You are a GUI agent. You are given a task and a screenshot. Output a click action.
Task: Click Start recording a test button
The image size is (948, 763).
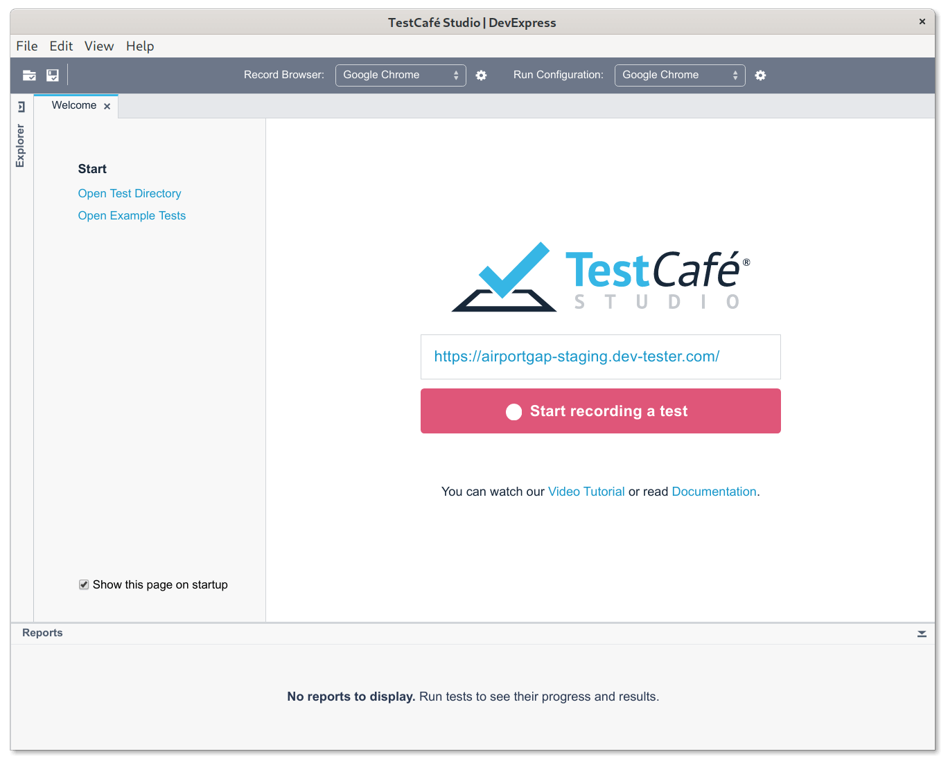[x=601, y=411]
